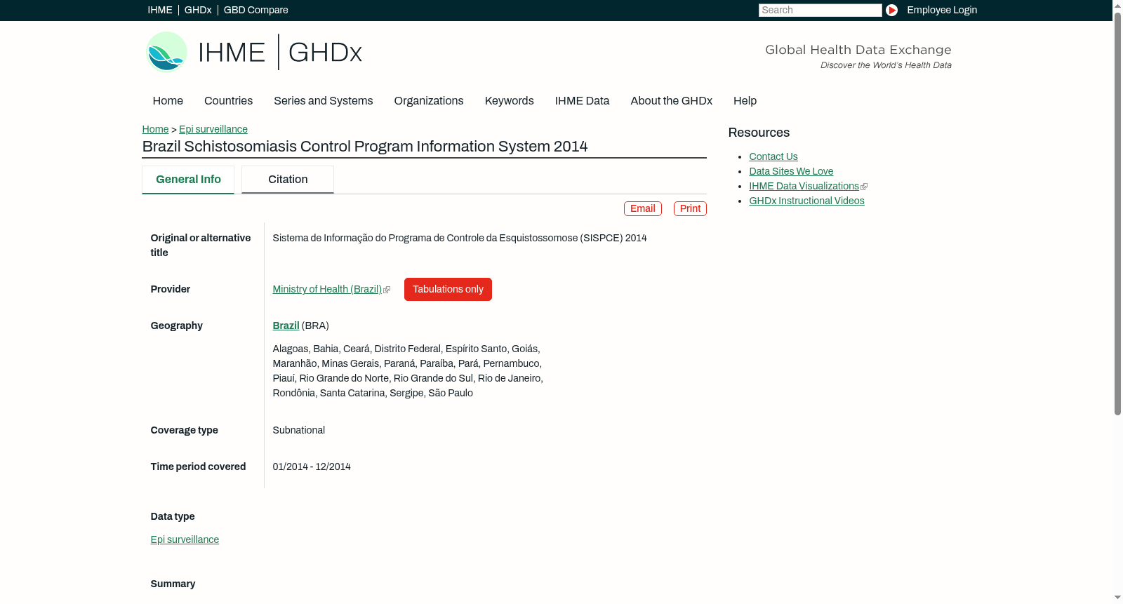Screen dimensions: 1123x604
Task: Open About the GHDx menu item
Action: point(672,101)
